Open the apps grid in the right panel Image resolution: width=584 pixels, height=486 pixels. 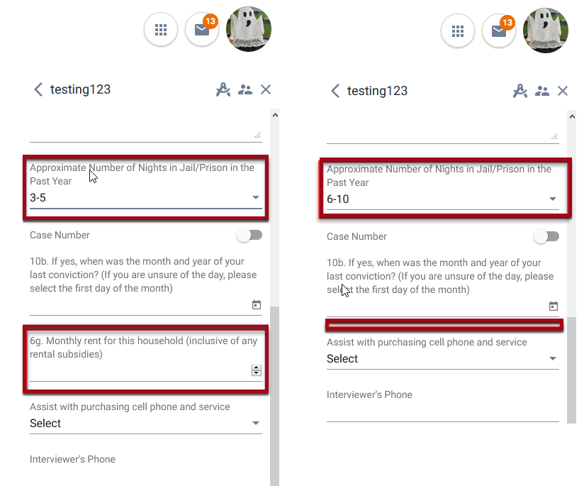(x=458, y=31)
